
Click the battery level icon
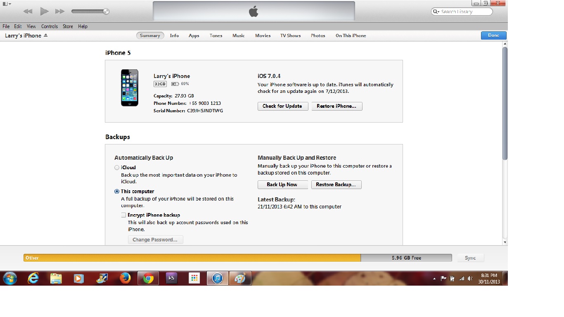pyautogui.click(x=175, y=84)
